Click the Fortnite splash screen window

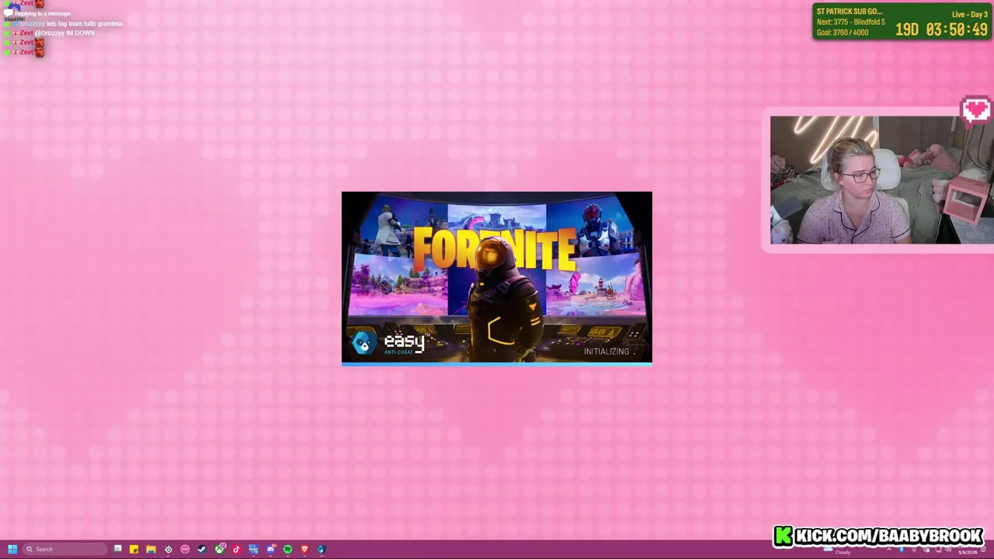pos(497,278)
